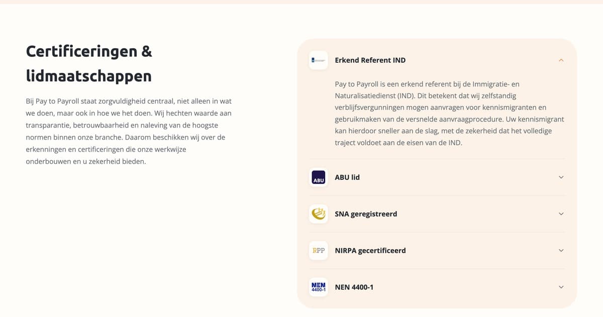603x317 pixels.
Task: Open the SNA geregistreerd title
Action: 366,214
